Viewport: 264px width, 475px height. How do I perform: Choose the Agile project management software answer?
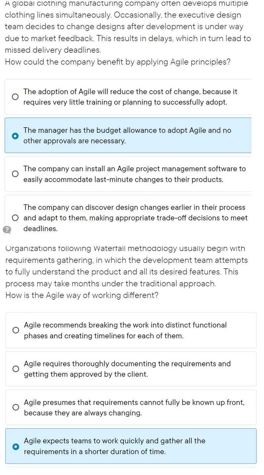pyautogui.click(x=15, y=174)
